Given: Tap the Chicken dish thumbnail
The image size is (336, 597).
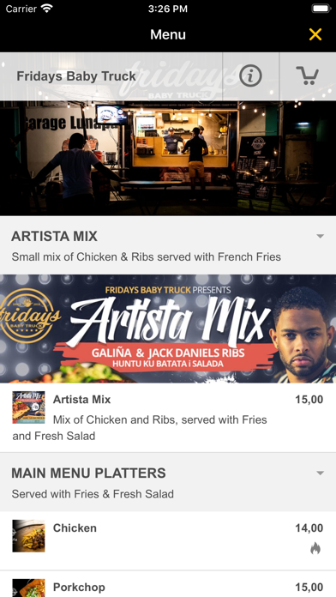Looking at the screenshot, I should (x=28, y=536).
